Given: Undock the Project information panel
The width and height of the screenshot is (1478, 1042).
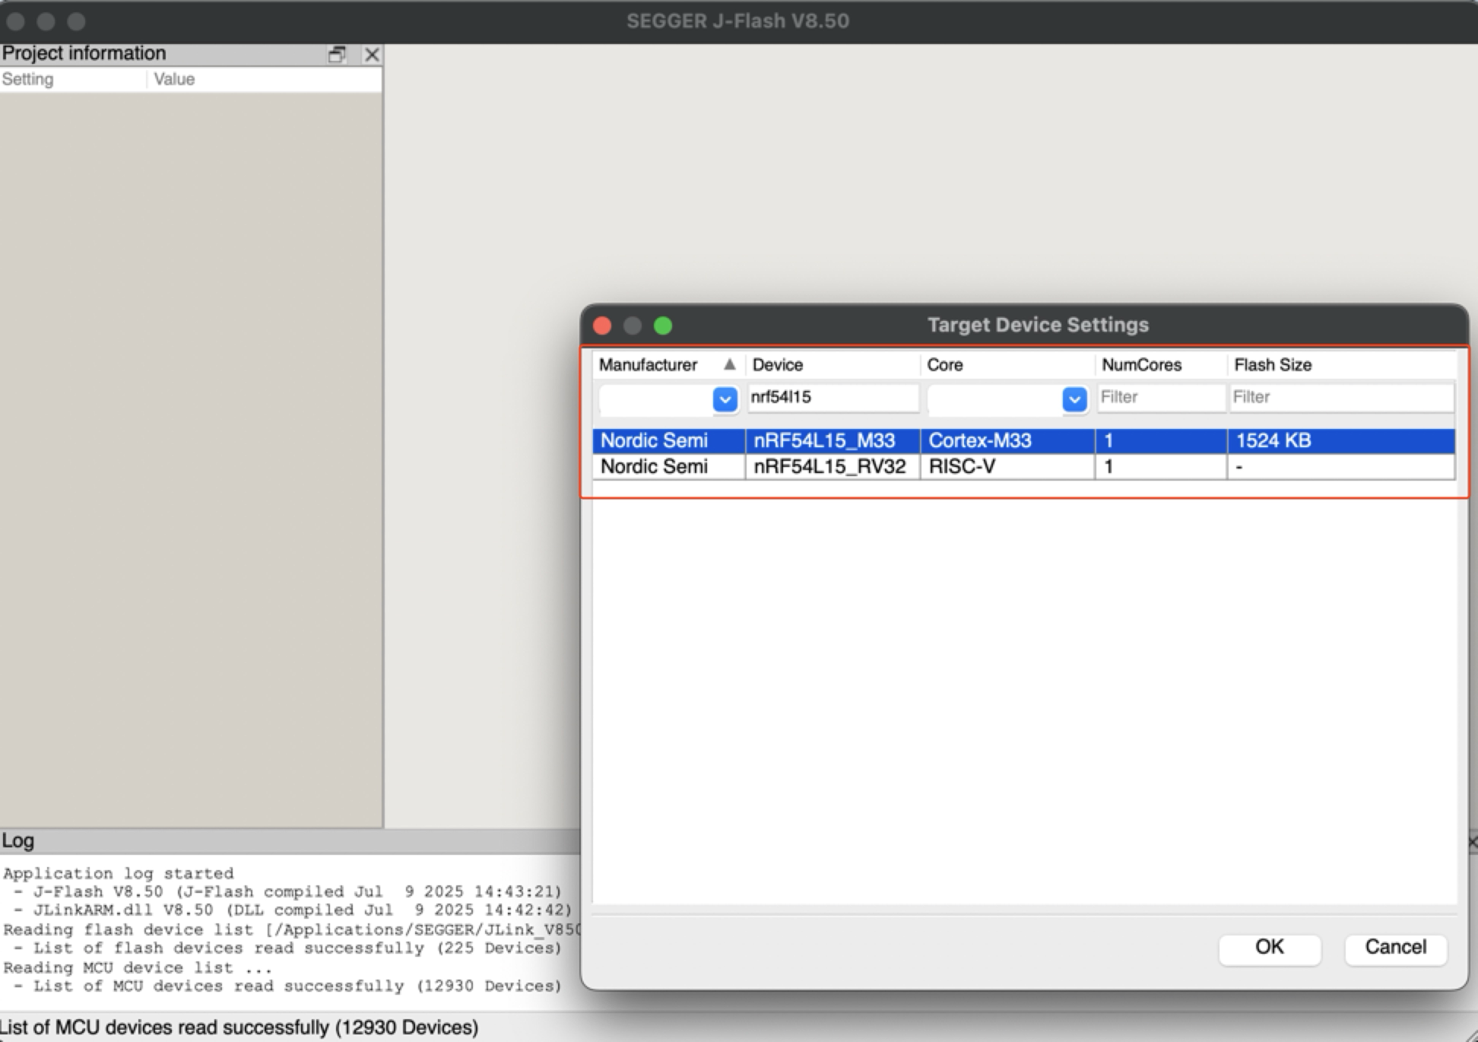Looking at the screenshot, I should point(337,54).
